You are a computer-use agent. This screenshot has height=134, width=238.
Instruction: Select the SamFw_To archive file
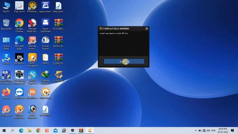pos(59,42)
